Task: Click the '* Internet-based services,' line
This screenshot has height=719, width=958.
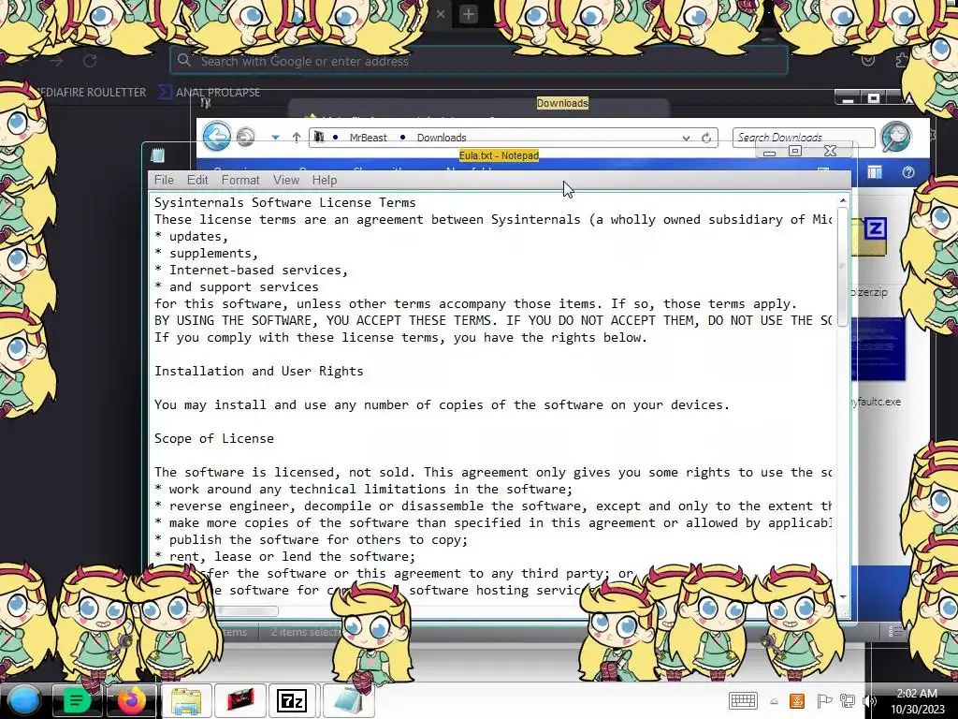Action: pos(251,270)
